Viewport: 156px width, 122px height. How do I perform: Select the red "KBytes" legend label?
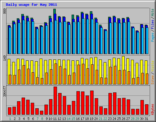[153, 109]
